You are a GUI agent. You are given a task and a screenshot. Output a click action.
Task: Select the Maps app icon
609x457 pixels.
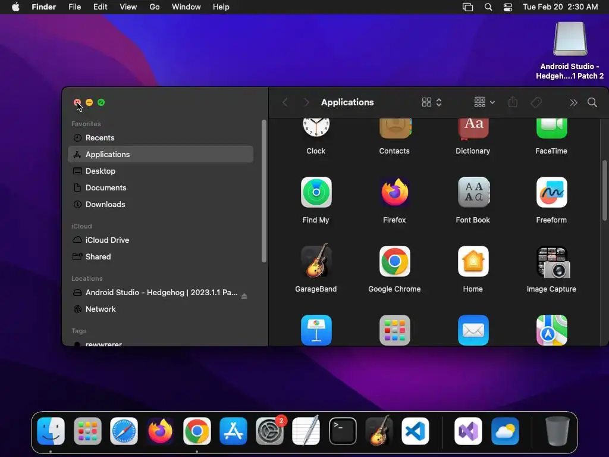[551, 330]
